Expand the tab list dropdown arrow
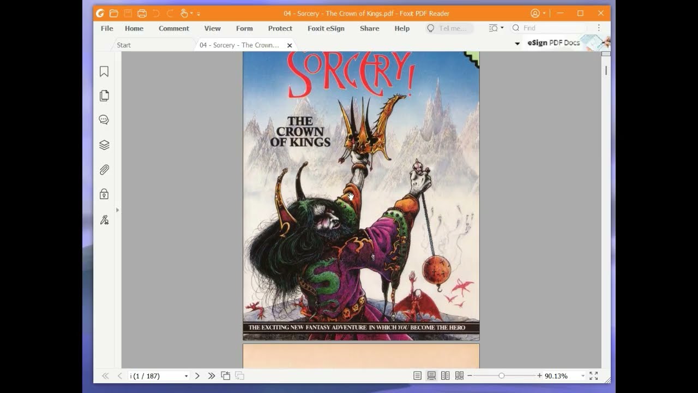698x393 pixels. click(517, 44)
